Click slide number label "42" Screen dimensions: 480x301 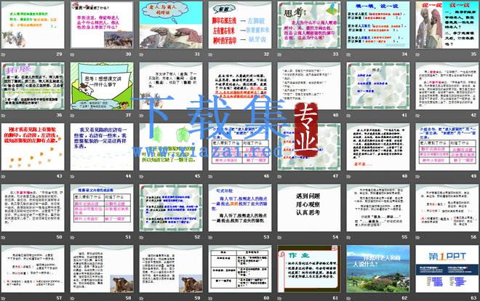474,116
